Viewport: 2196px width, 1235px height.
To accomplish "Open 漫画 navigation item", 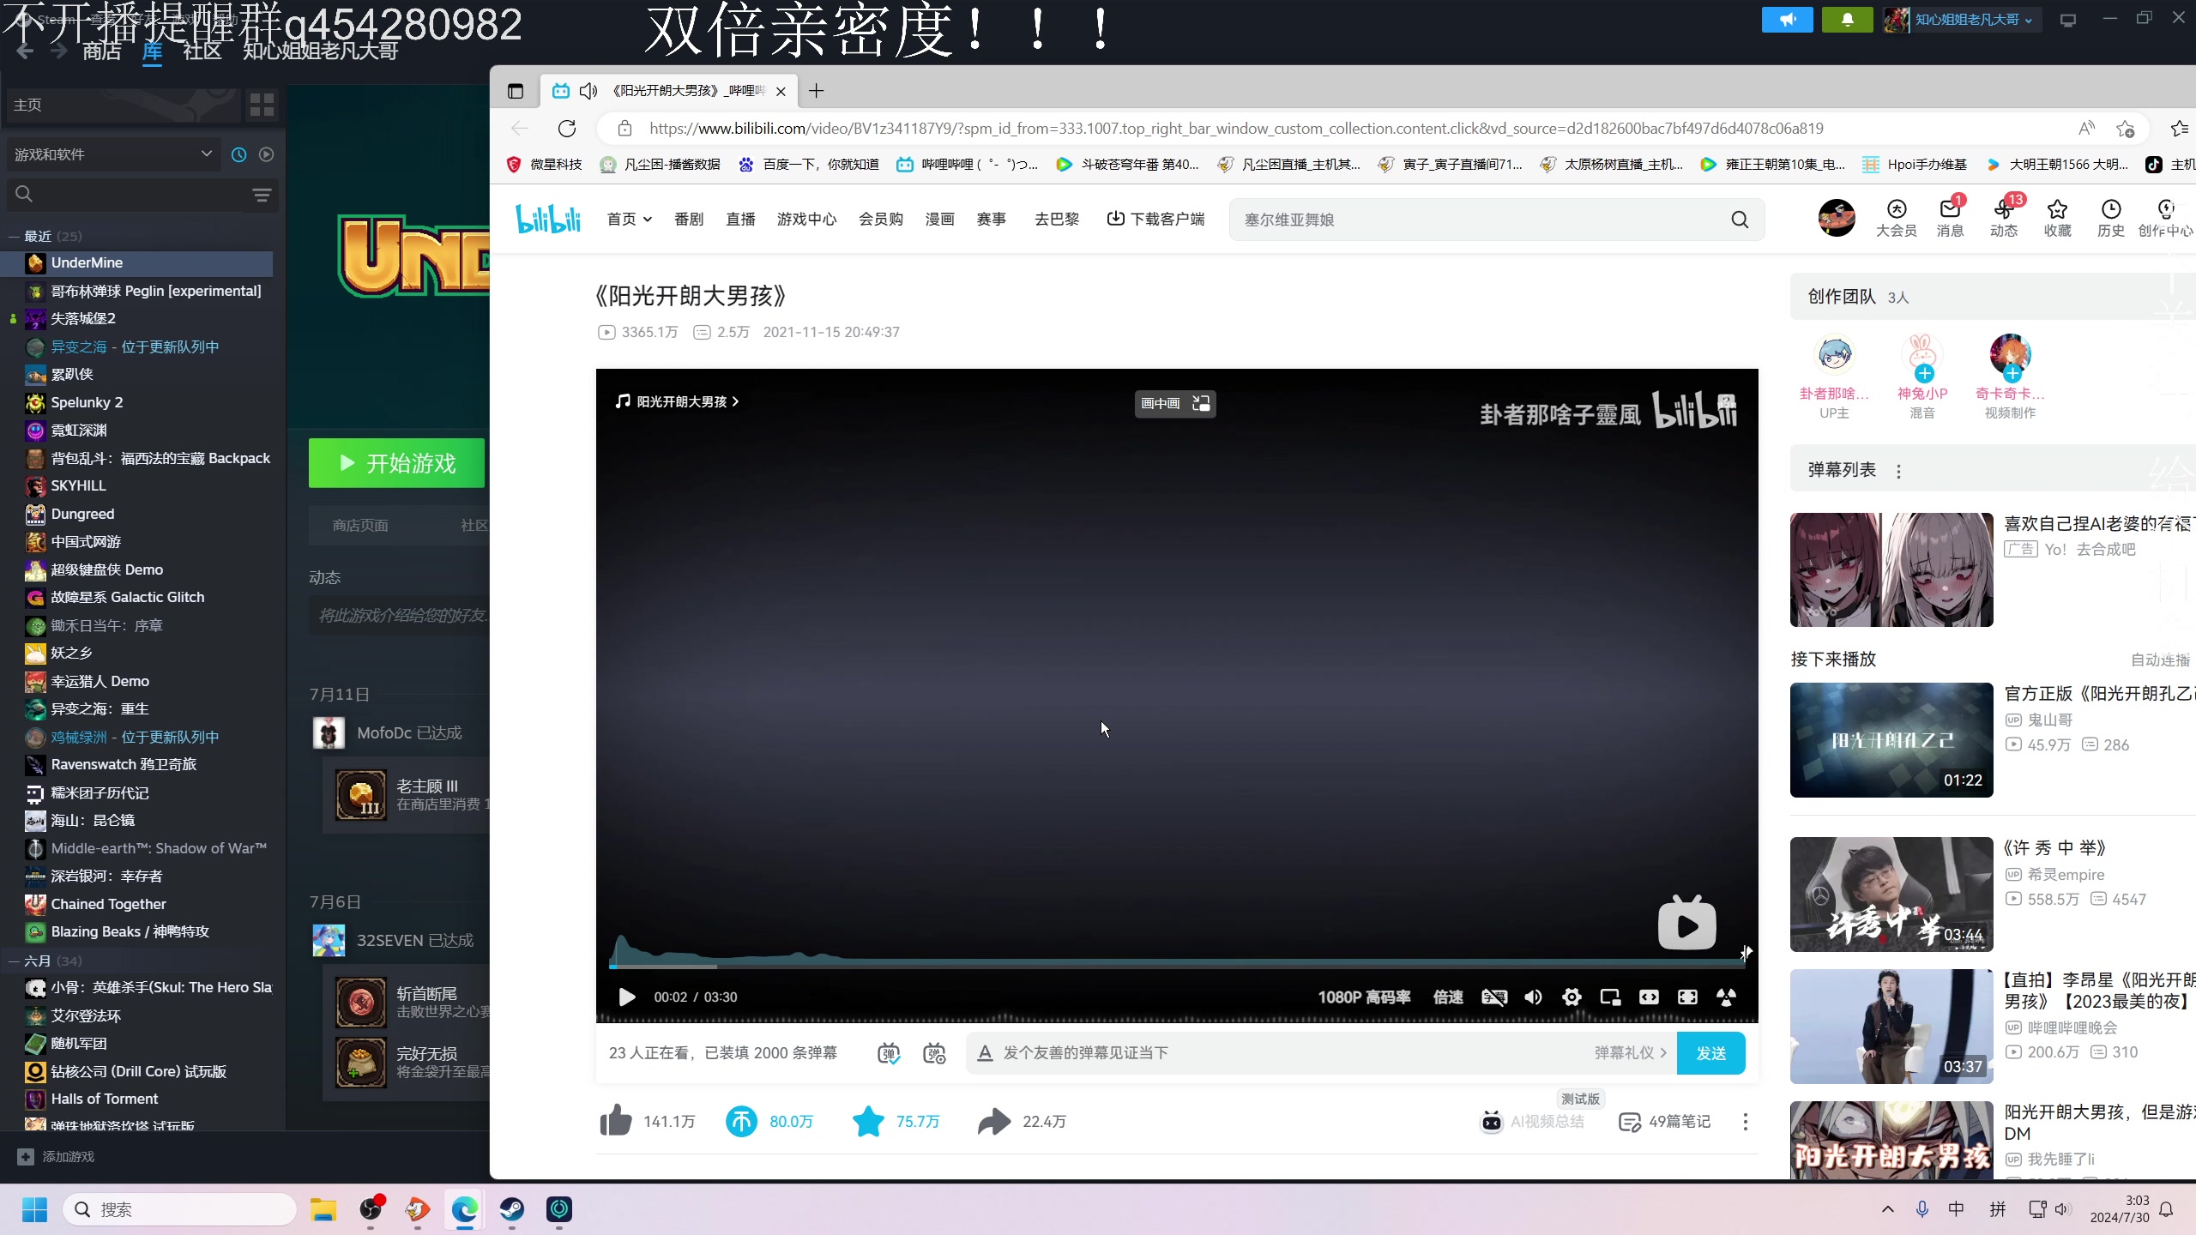I will (x=939, y=219).
